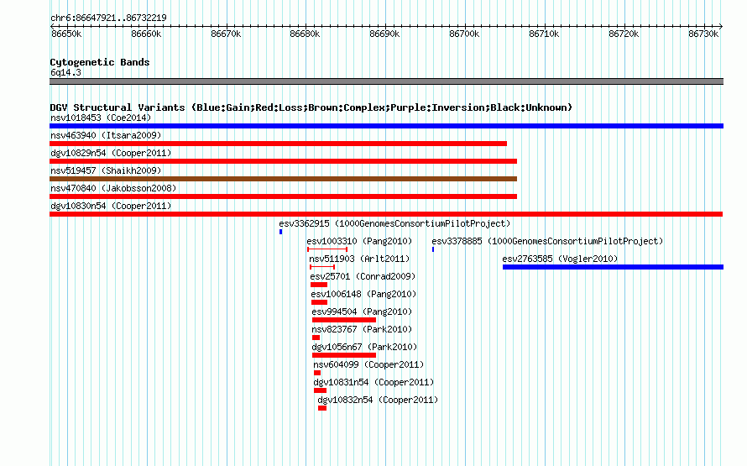The image size is (747, 466).
Task: Open dgv10829n54 (Cooper2011) variant label
Action: click(111, 153)
